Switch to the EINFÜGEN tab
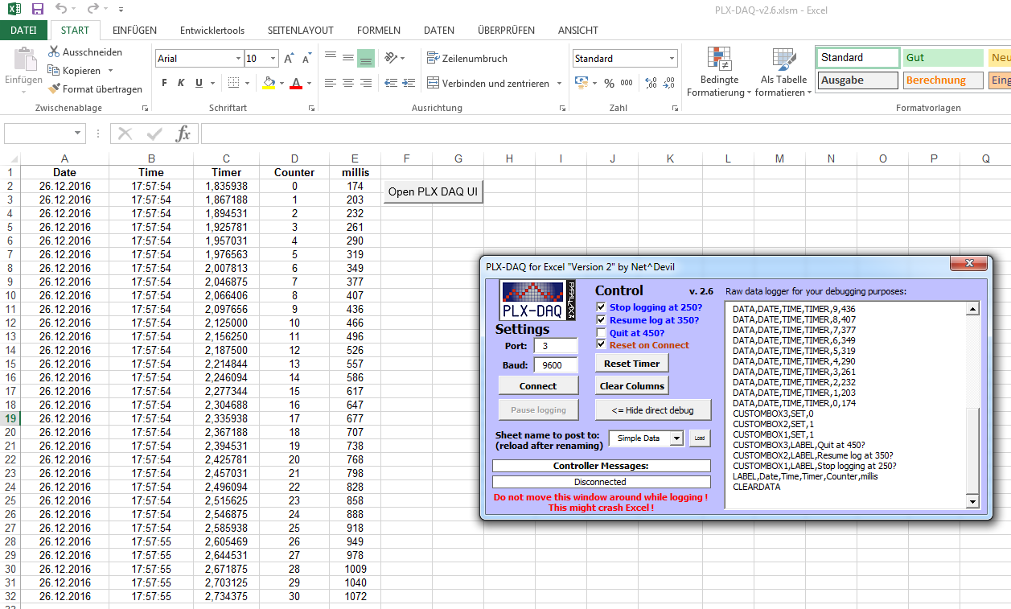The image size is (1011, 609). [x=135, y=31]
